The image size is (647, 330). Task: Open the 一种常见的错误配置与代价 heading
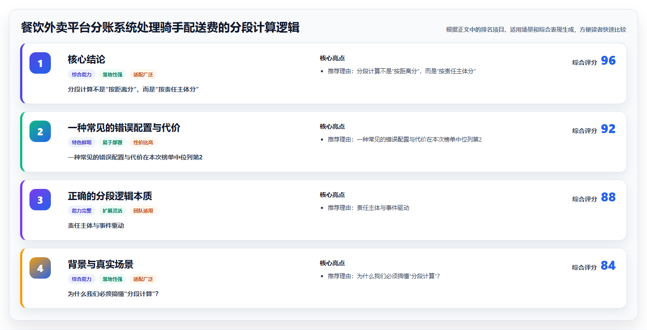[124, 128]
